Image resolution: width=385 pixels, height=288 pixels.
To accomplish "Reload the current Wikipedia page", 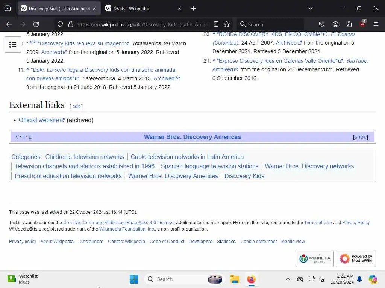I will (x=36, y=24).
